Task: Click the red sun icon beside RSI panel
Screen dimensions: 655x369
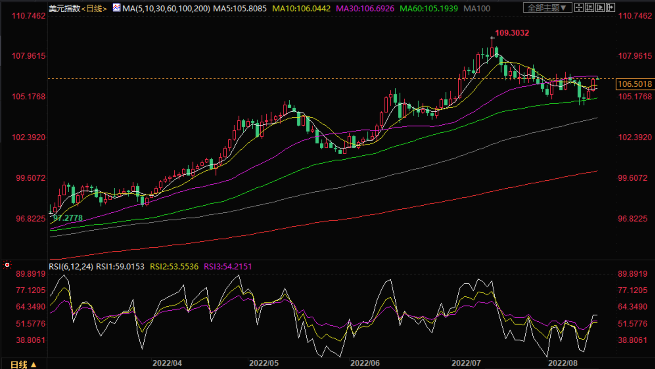Action: point(7,265)
